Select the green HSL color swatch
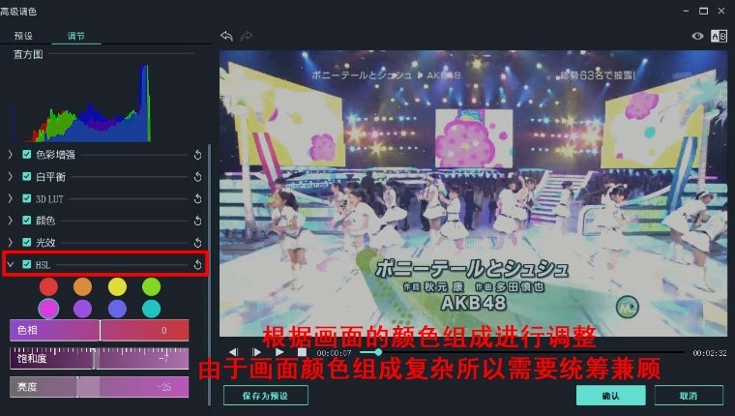 tap(152, 286)
